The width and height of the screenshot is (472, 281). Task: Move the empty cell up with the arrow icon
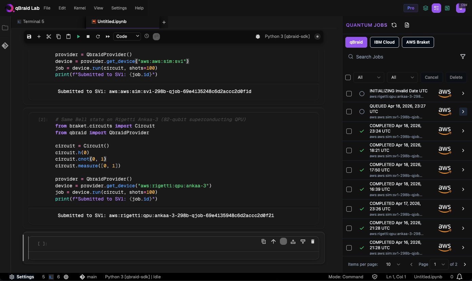coord(273,241)
